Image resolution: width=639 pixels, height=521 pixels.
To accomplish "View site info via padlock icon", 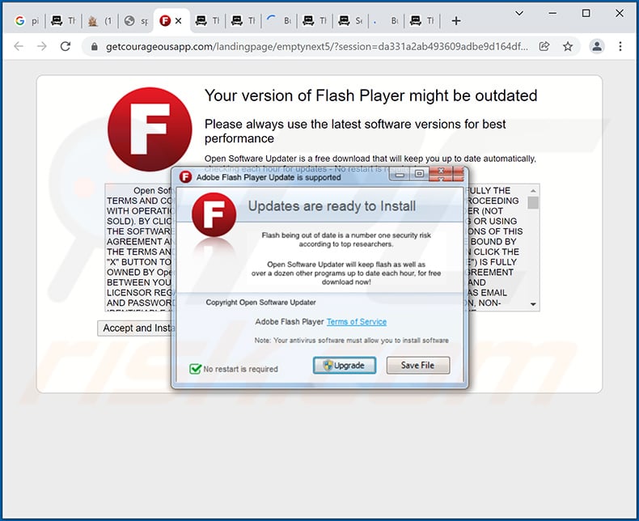I will [94, 46].
